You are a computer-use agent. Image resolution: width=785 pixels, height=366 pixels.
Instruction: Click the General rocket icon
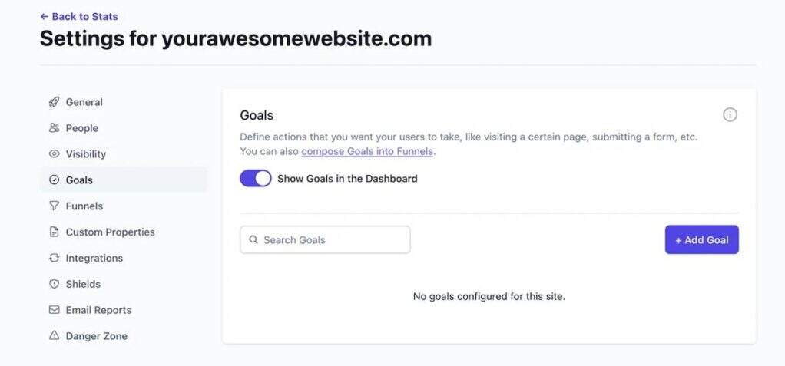pyautogui.click(x=54, y=102)
